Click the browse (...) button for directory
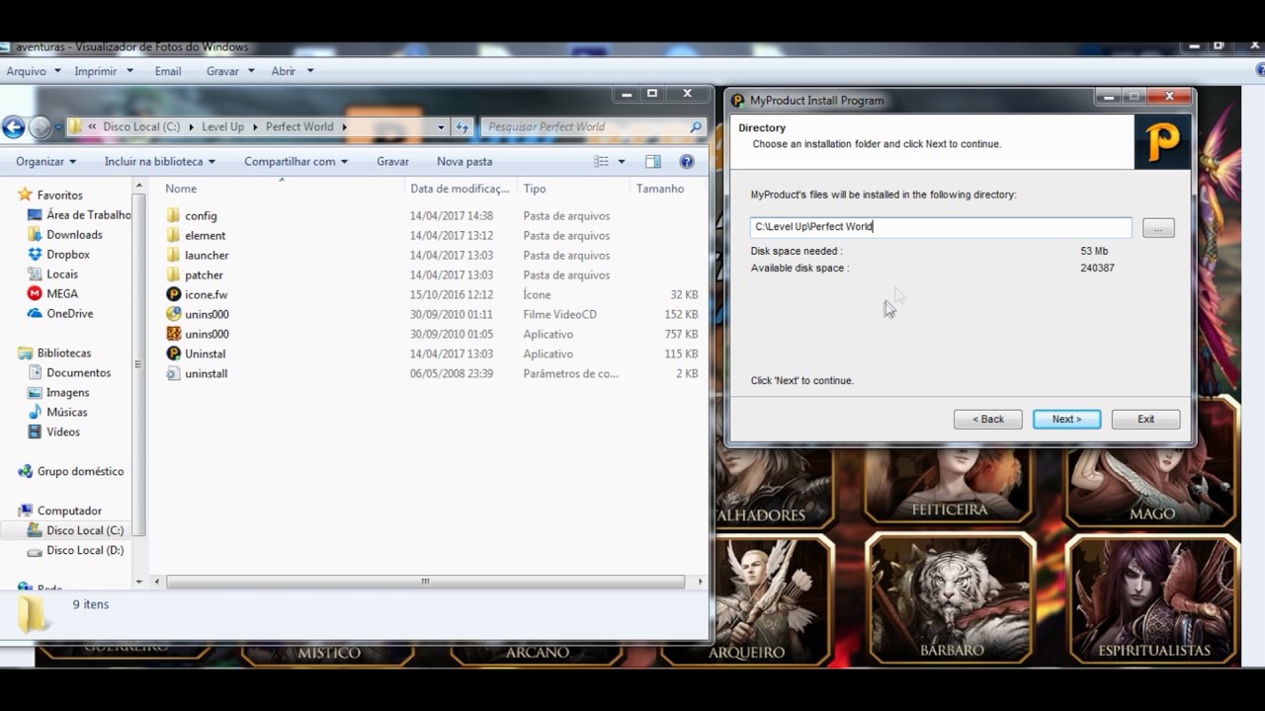 tap(1158, 228)
